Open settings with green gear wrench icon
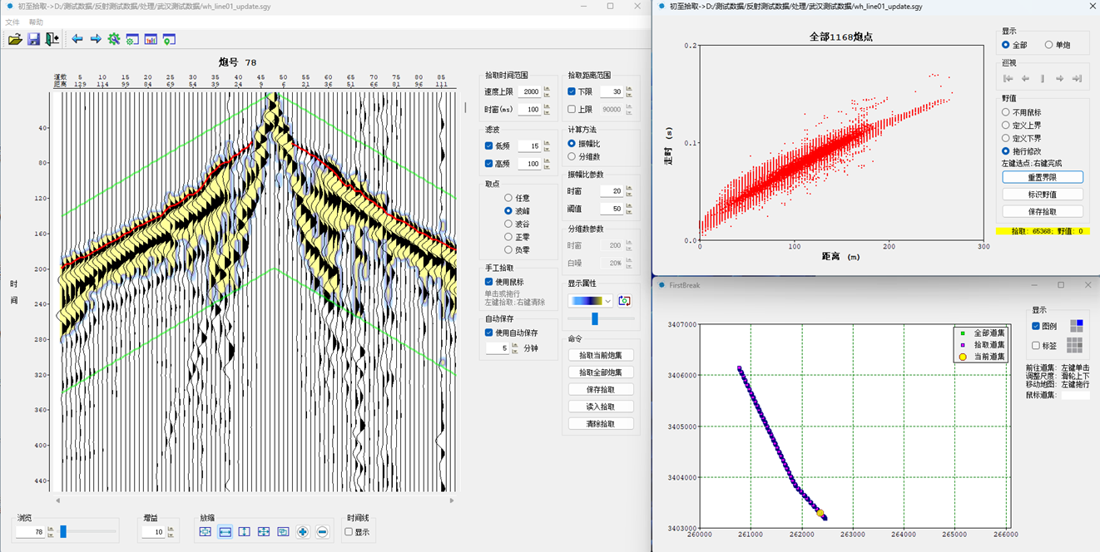Viewport: 1100px width, 552px height. (x=114, y=39)
